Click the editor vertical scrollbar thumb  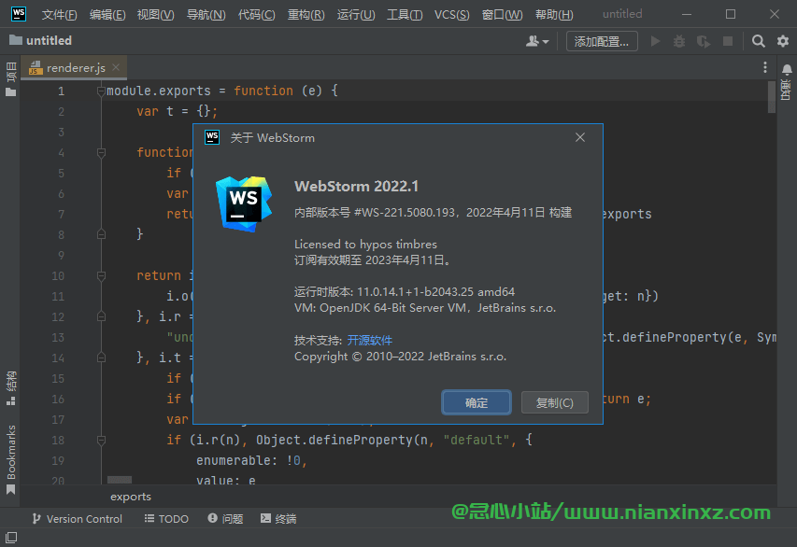[x=772, y=97]
